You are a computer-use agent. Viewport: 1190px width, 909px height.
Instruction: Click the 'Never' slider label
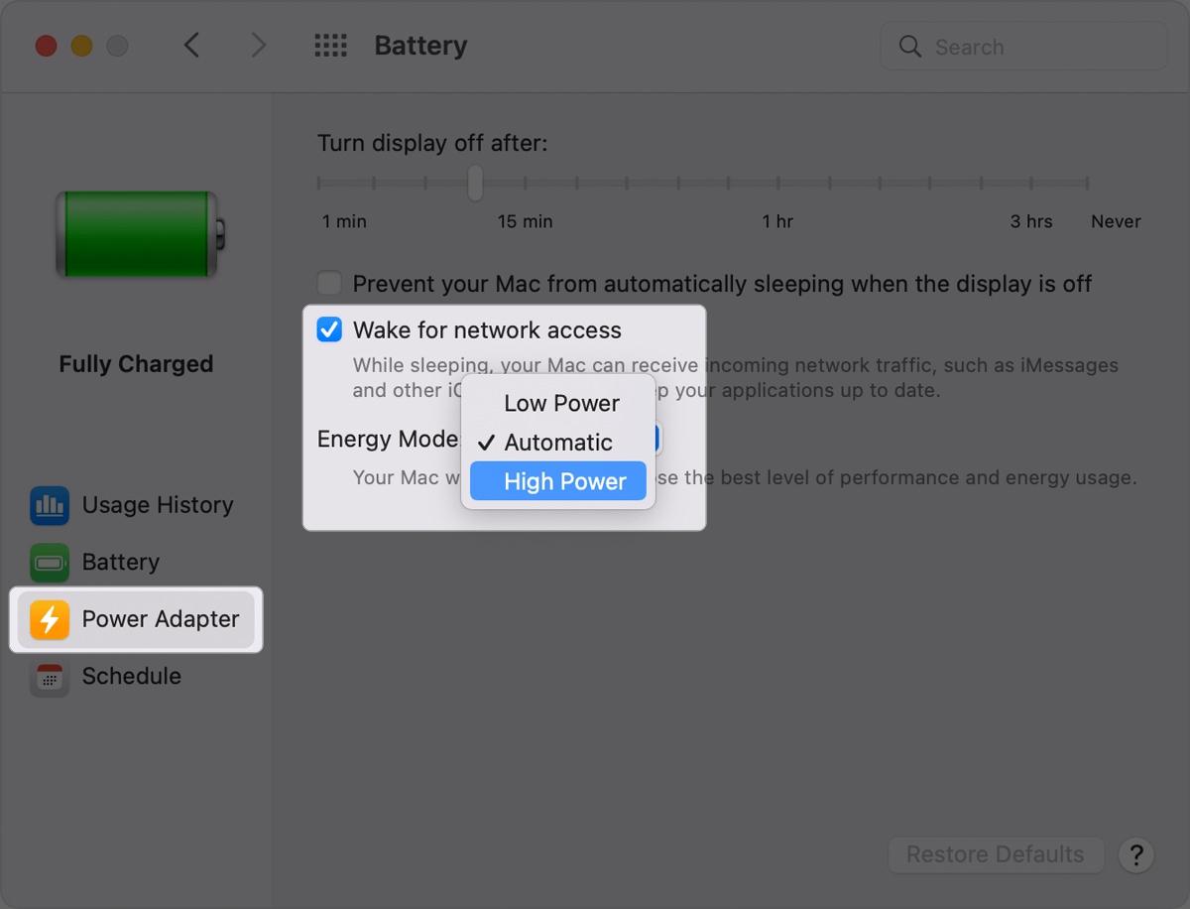click(1116, 221)
